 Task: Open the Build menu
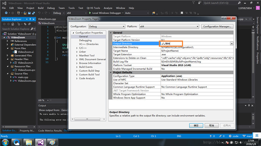[41, 8]
